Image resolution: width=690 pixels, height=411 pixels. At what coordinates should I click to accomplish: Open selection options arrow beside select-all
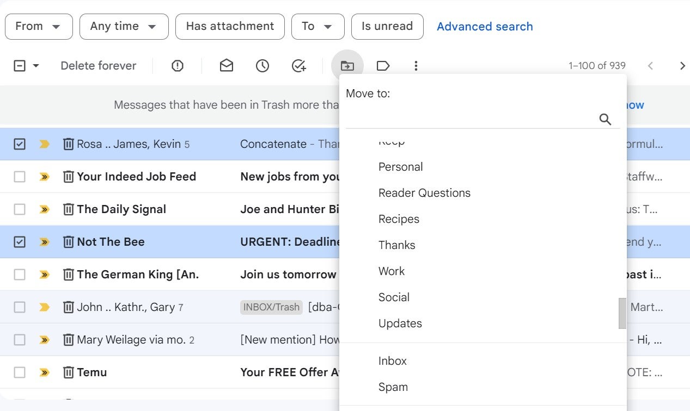tap(36, 66)
